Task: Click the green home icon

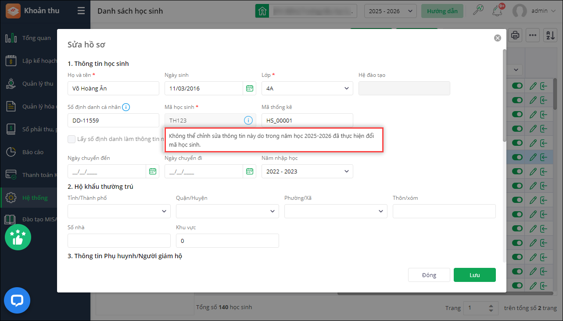Action: coord(262,11)
